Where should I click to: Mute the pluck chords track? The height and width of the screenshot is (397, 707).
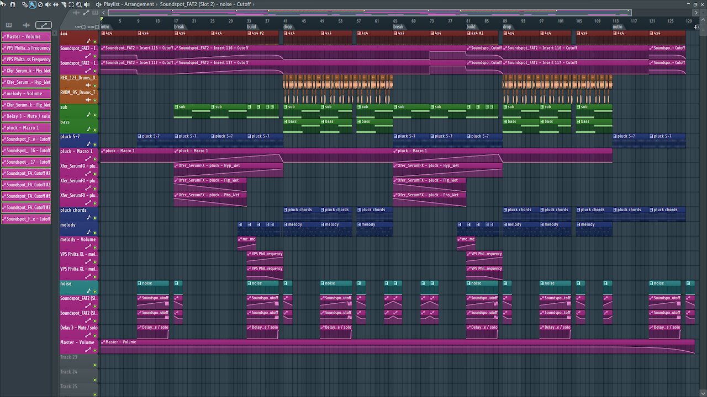point(95,218)
